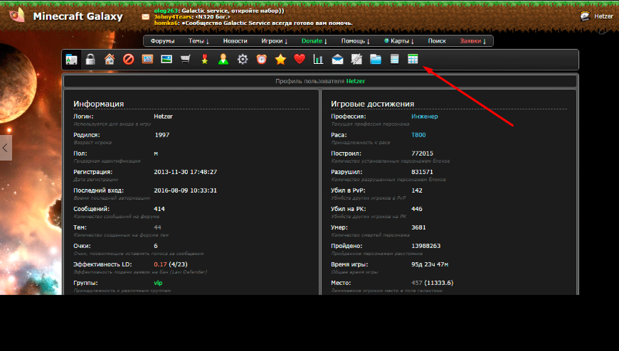Click the gold star icon

(x=280, y=60)
